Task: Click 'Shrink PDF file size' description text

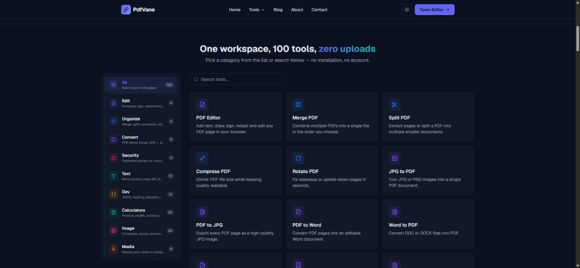Action: 229,182
